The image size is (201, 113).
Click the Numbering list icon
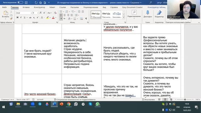click(x=67, y=12)
